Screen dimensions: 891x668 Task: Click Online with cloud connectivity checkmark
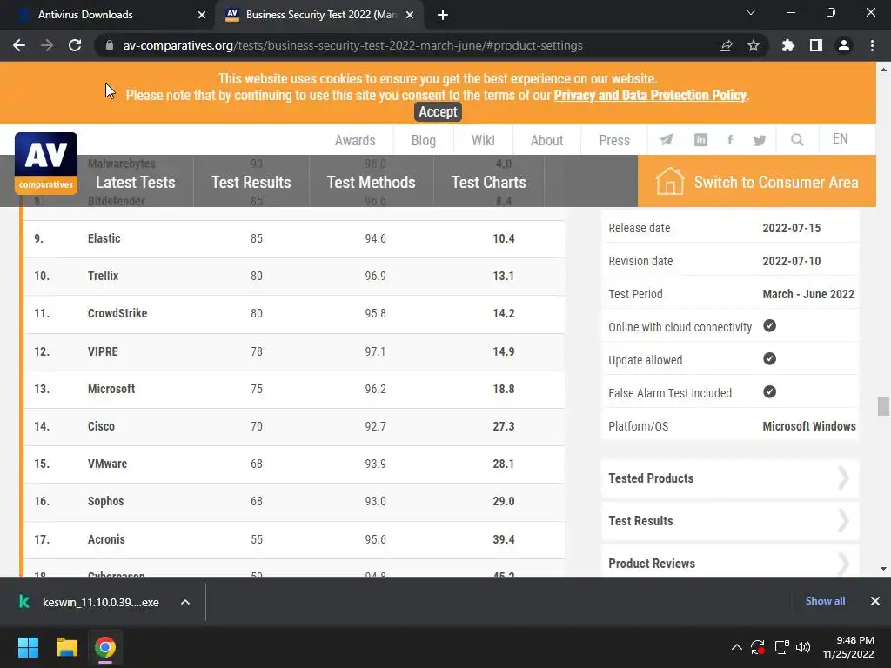tap(769, 325)
